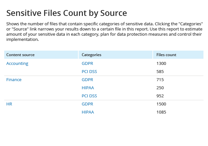Viewport: 208px width, 146px height.
Task: Open the Accounting content source link
Action: pos(17,64)
